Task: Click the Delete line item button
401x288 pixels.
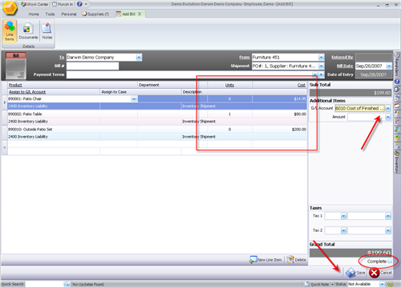Action: point(296,260)
